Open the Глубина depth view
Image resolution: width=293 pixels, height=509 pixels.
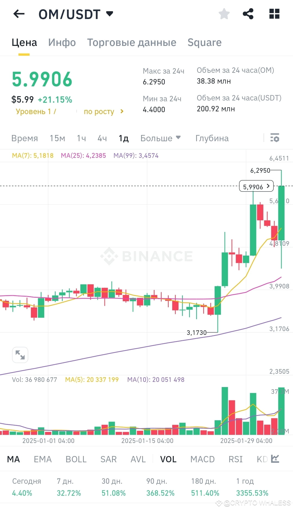tap(212, 138)
